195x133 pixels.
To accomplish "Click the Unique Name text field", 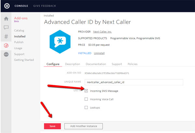I will point(133,82).
